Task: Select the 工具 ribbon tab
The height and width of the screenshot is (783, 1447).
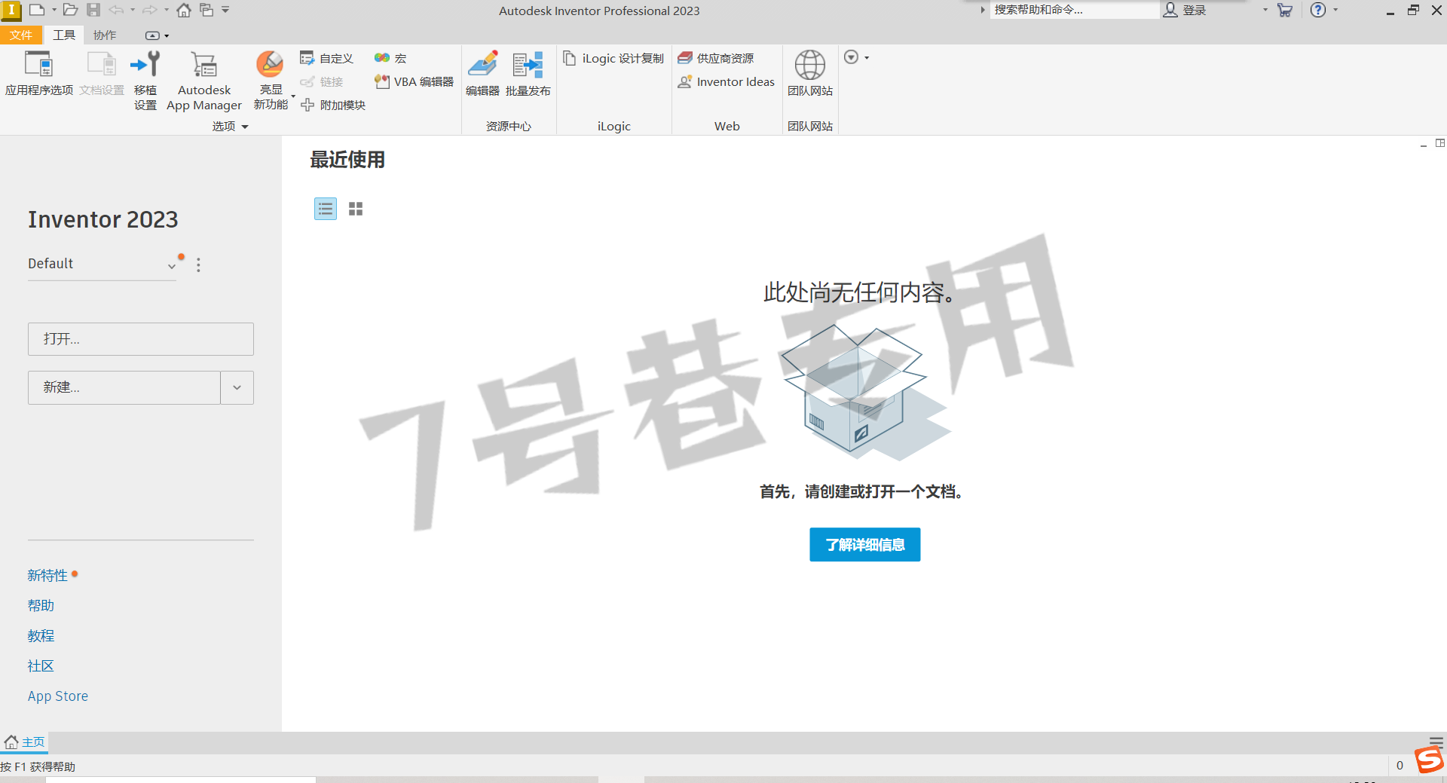Action: 64,35
